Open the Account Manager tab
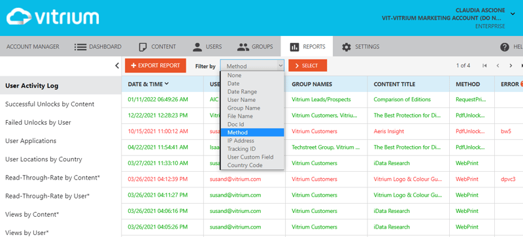The width and height of the screenshot is (523, 237). [33, 47]
